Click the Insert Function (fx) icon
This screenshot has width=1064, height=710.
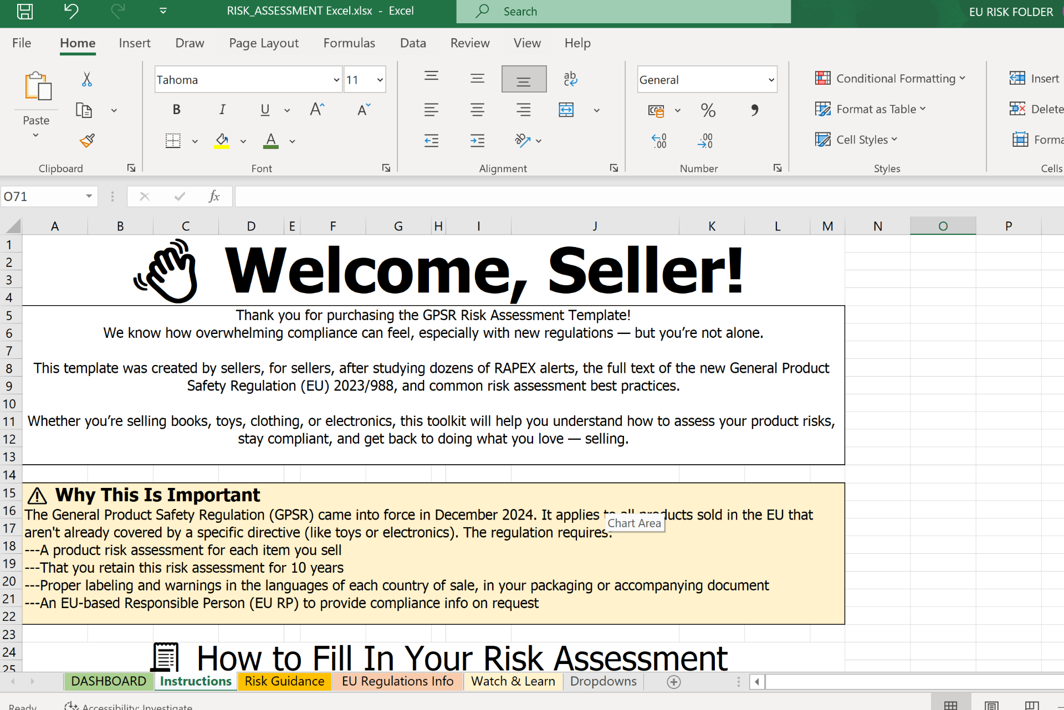214,196
